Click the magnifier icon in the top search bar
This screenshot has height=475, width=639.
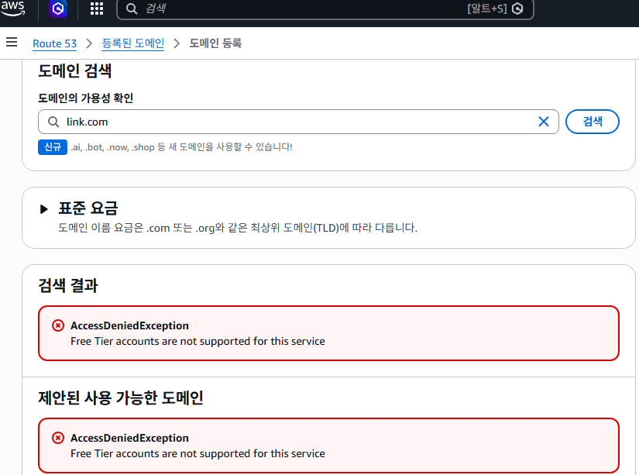[131, 9]
